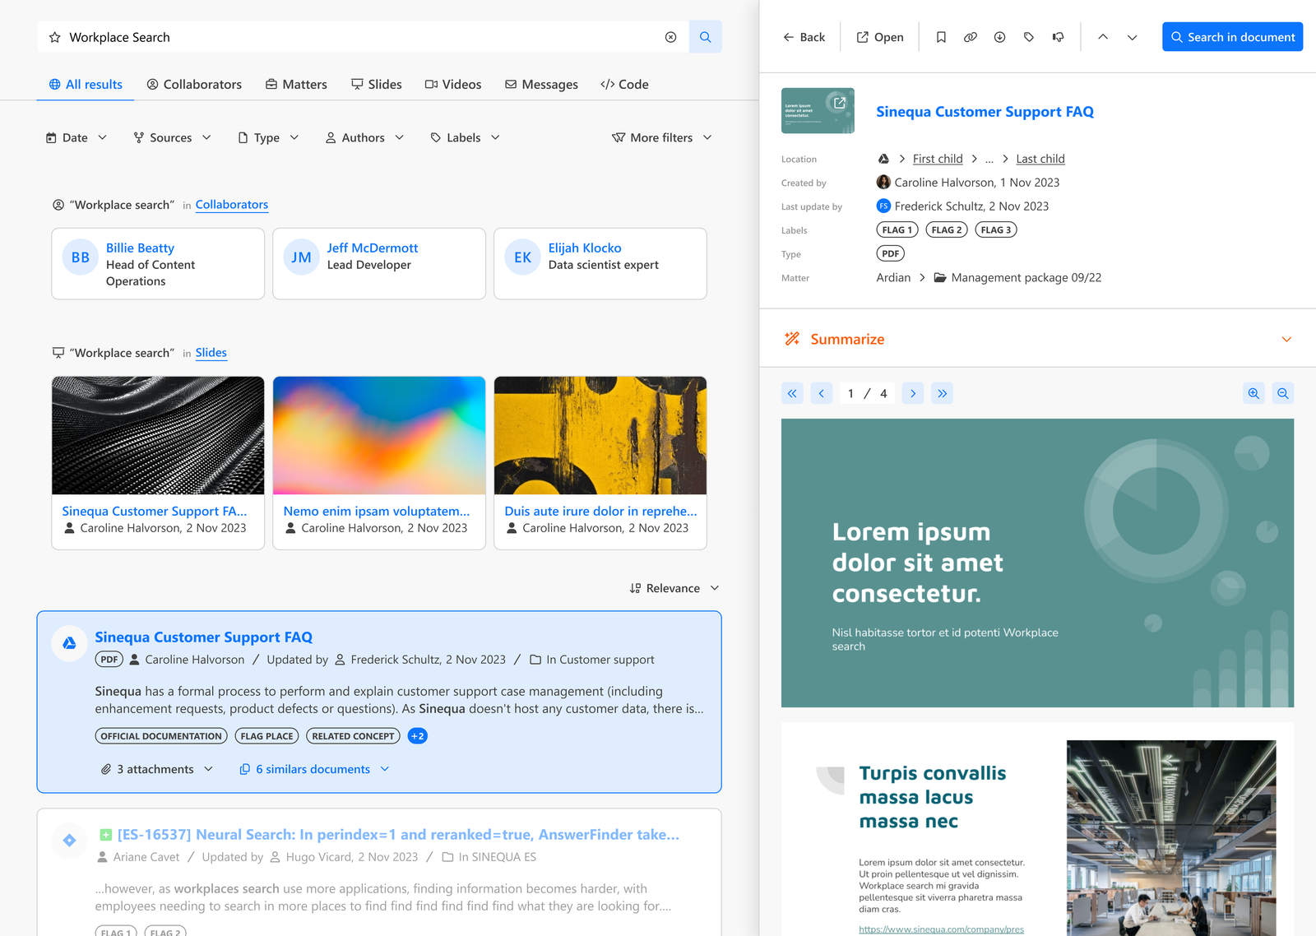This screenshot has width=1316, height=936.
Task: Expand the Summarize section
Action: 1038,339
